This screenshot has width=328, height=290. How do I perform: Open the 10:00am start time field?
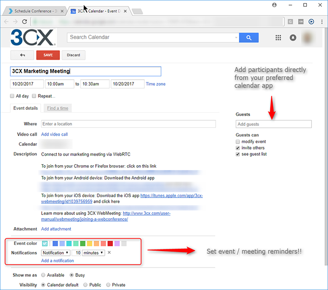click(60, 84)
